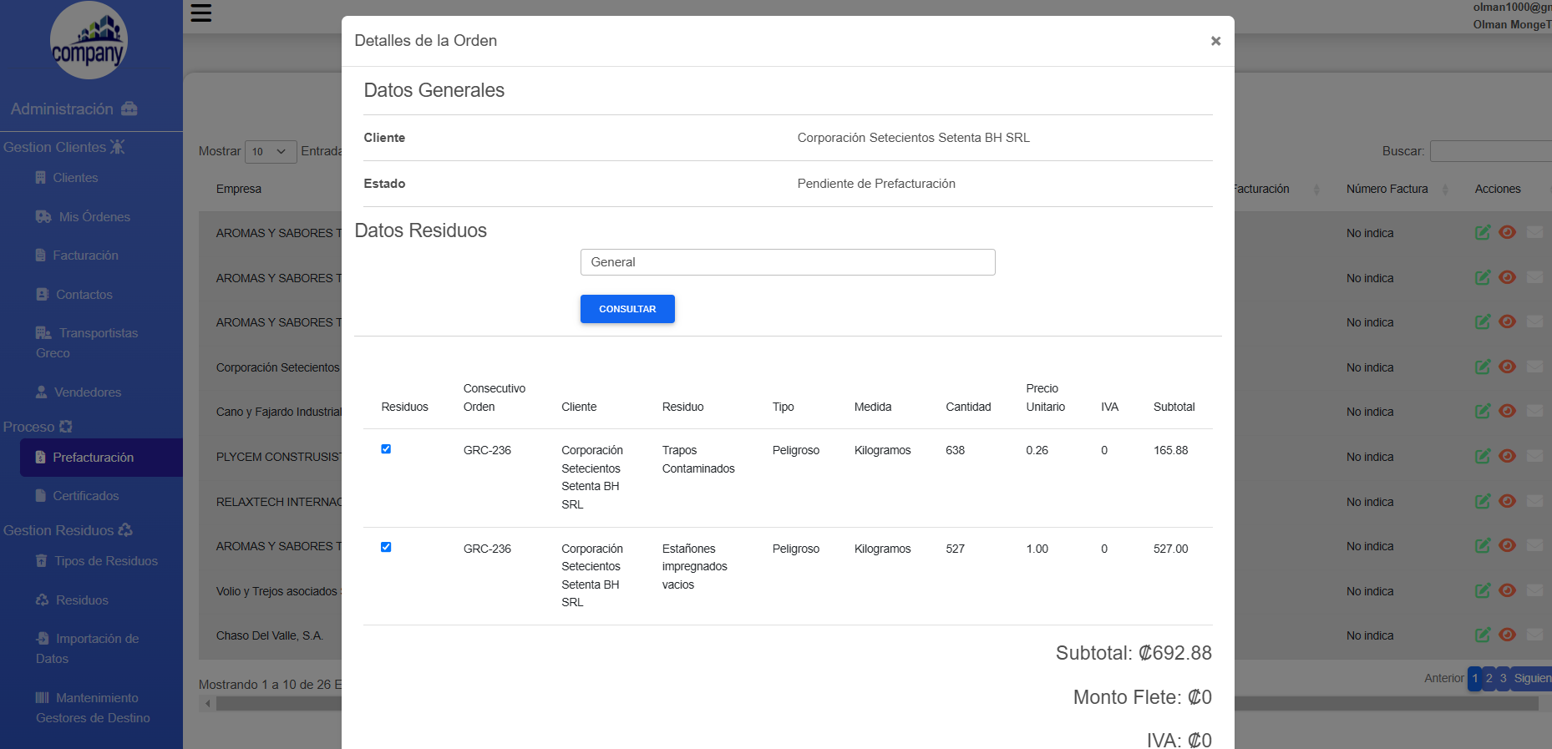1552x749 pixels.
Task: Open Mis Órdenes in the sidebar
Action: tap(94, 217)
